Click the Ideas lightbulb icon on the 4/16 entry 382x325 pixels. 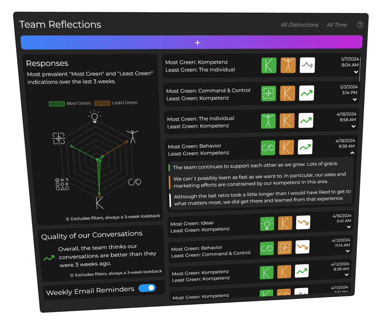coord(267,224)
